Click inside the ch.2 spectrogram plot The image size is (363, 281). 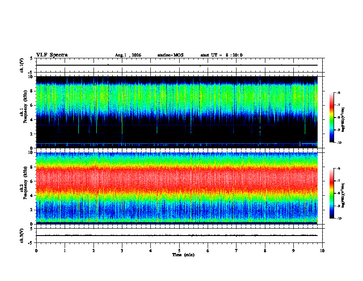click(x=176, y=188)
